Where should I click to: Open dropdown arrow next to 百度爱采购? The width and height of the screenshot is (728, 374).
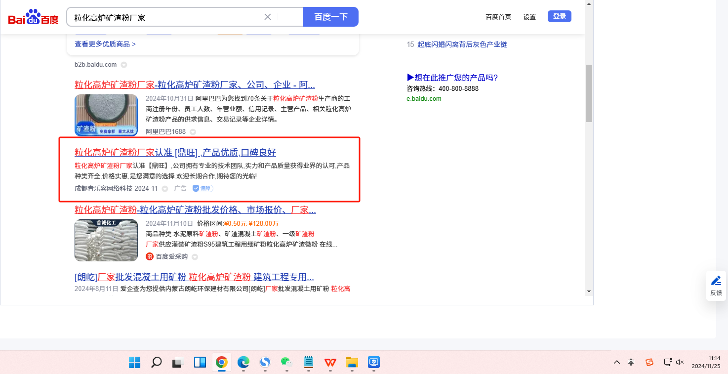pyautogui.click(x=195, y=257)
